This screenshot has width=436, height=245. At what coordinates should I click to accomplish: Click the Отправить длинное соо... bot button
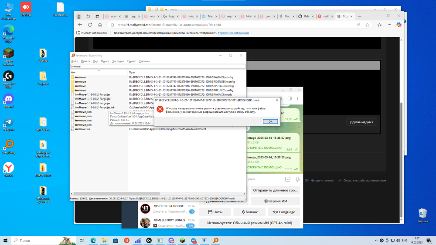pyautogui.click(x=275, y=190)
